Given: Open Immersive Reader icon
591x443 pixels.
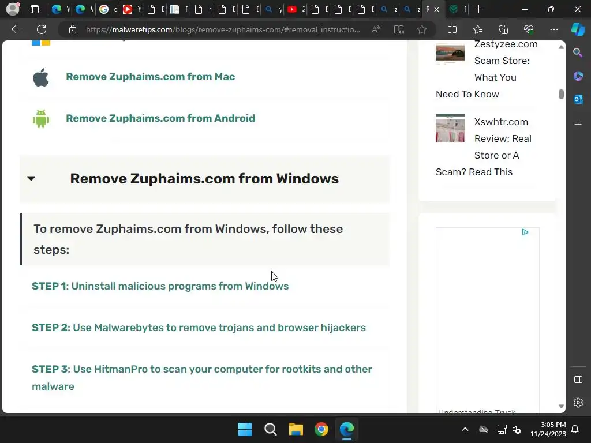Looking at the screenshot, I should pos(399,29).
